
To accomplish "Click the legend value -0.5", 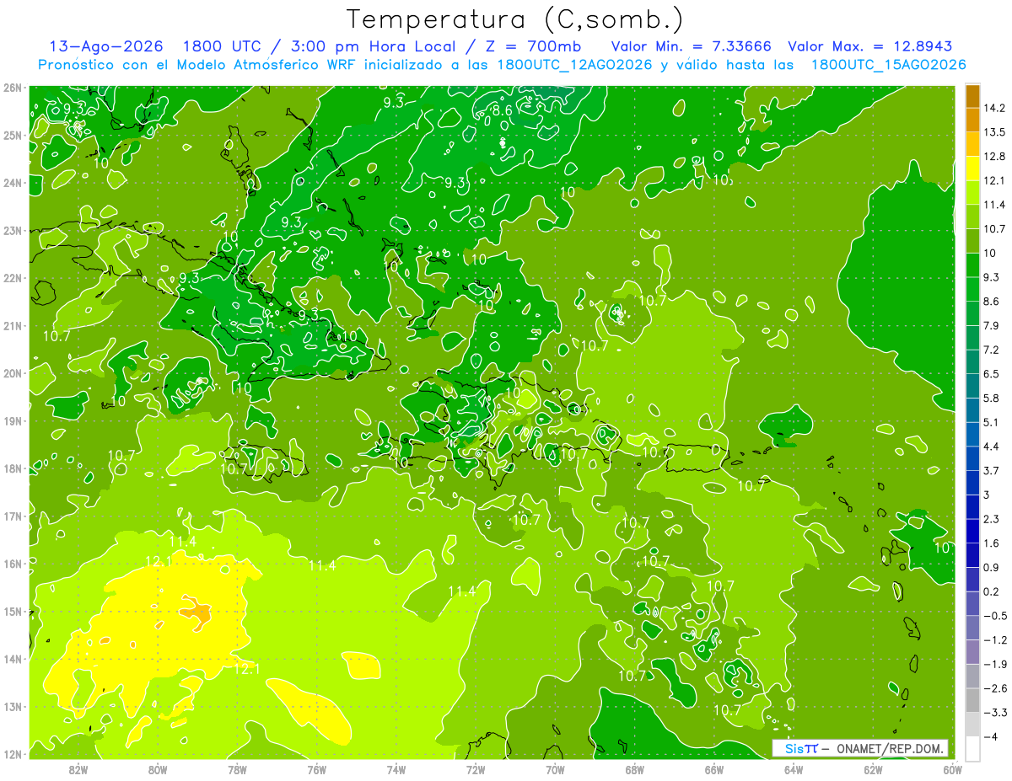I will click(995, 616).
